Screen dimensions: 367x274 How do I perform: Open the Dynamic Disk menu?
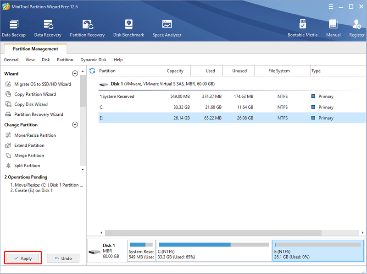94,60
